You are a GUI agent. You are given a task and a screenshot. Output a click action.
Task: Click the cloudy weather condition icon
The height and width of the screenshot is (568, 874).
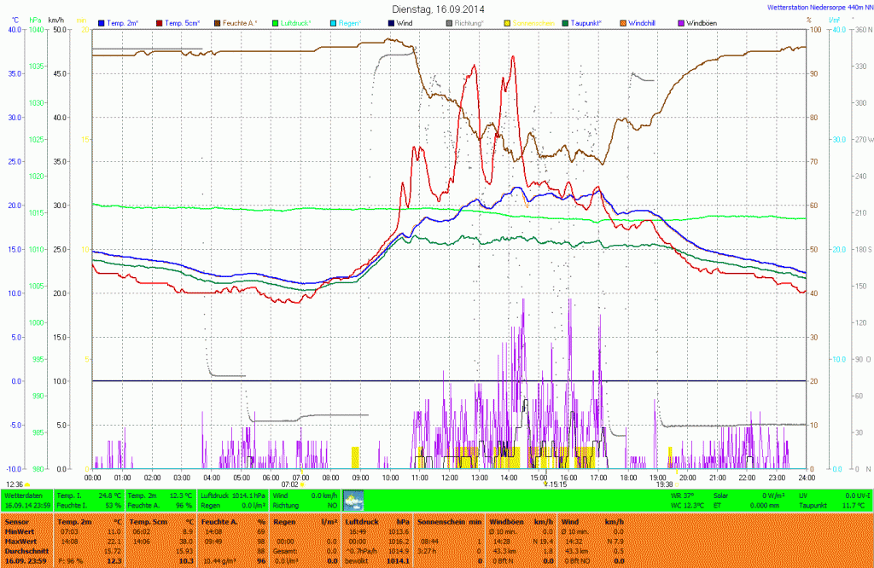(353, 500)
